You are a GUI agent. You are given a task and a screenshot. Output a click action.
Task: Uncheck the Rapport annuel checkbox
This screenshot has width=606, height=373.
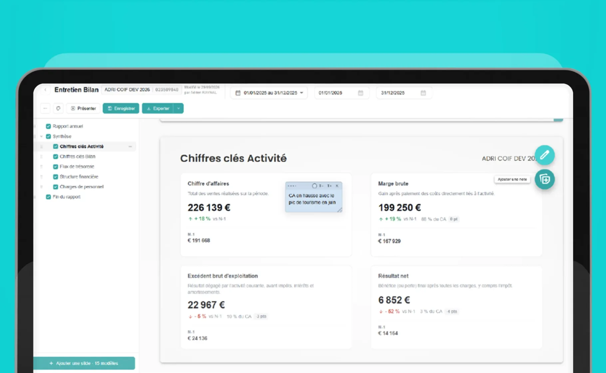point(48,126)
